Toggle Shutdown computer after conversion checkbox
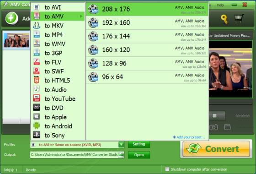Image resolution: width=256 pixels, height=174 pixels. (x=167, y=169)
